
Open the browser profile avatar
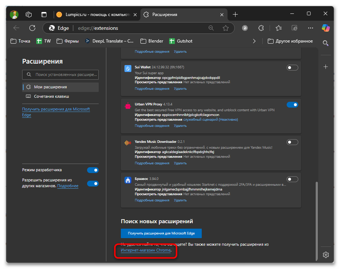point(14,15)
